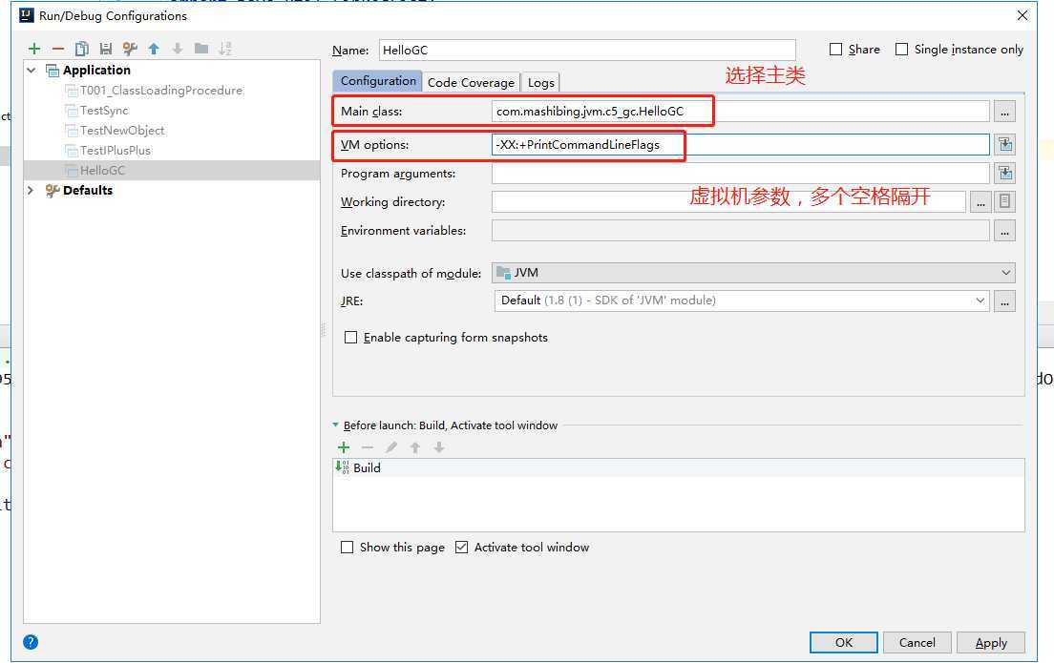Image resolution: width=1054 pixels, height=663 pixels.
Task: Click the Name input field
Action: (x=587, y=50)
